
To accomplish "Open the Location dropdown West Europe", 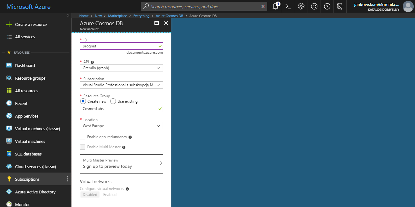I will click(121, 125).
